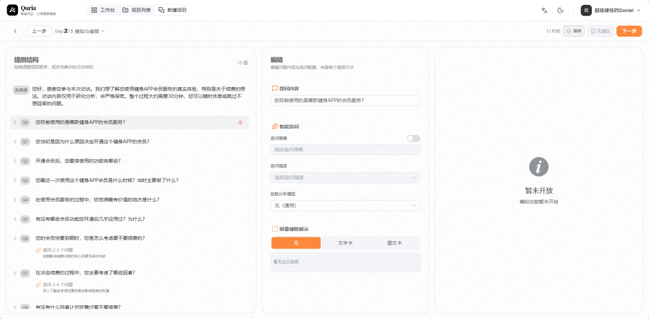Click the drag handle of Q4
The height and width of the screenshot is (319, 649).
pos(15,199)
